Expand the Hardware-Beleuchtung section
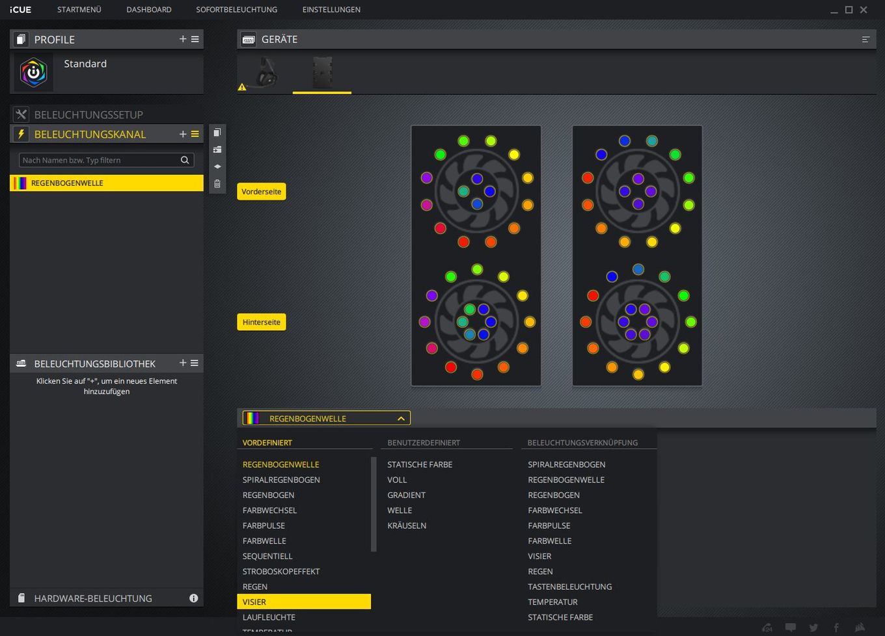This screenshot has height=636, width=885. [107, 598]
